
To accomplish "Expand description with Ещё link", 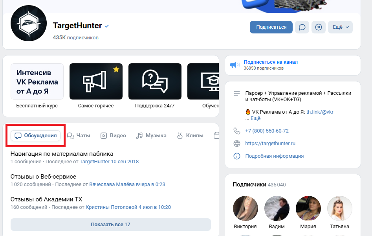I will pyautogui.click(x=255, y=118).
